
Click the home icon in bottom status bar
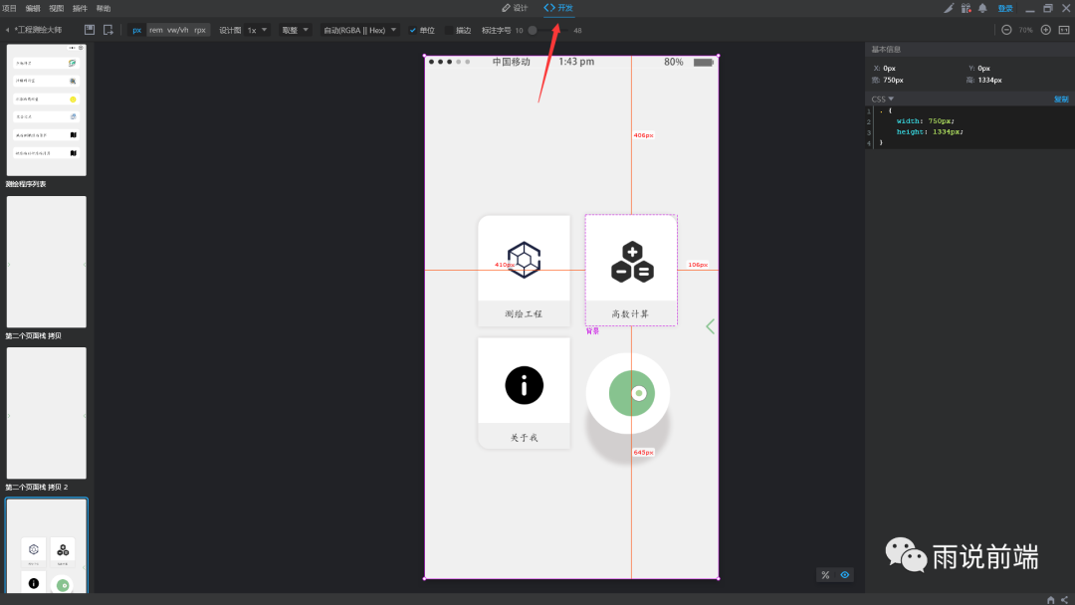click(x=1050, y=599)
